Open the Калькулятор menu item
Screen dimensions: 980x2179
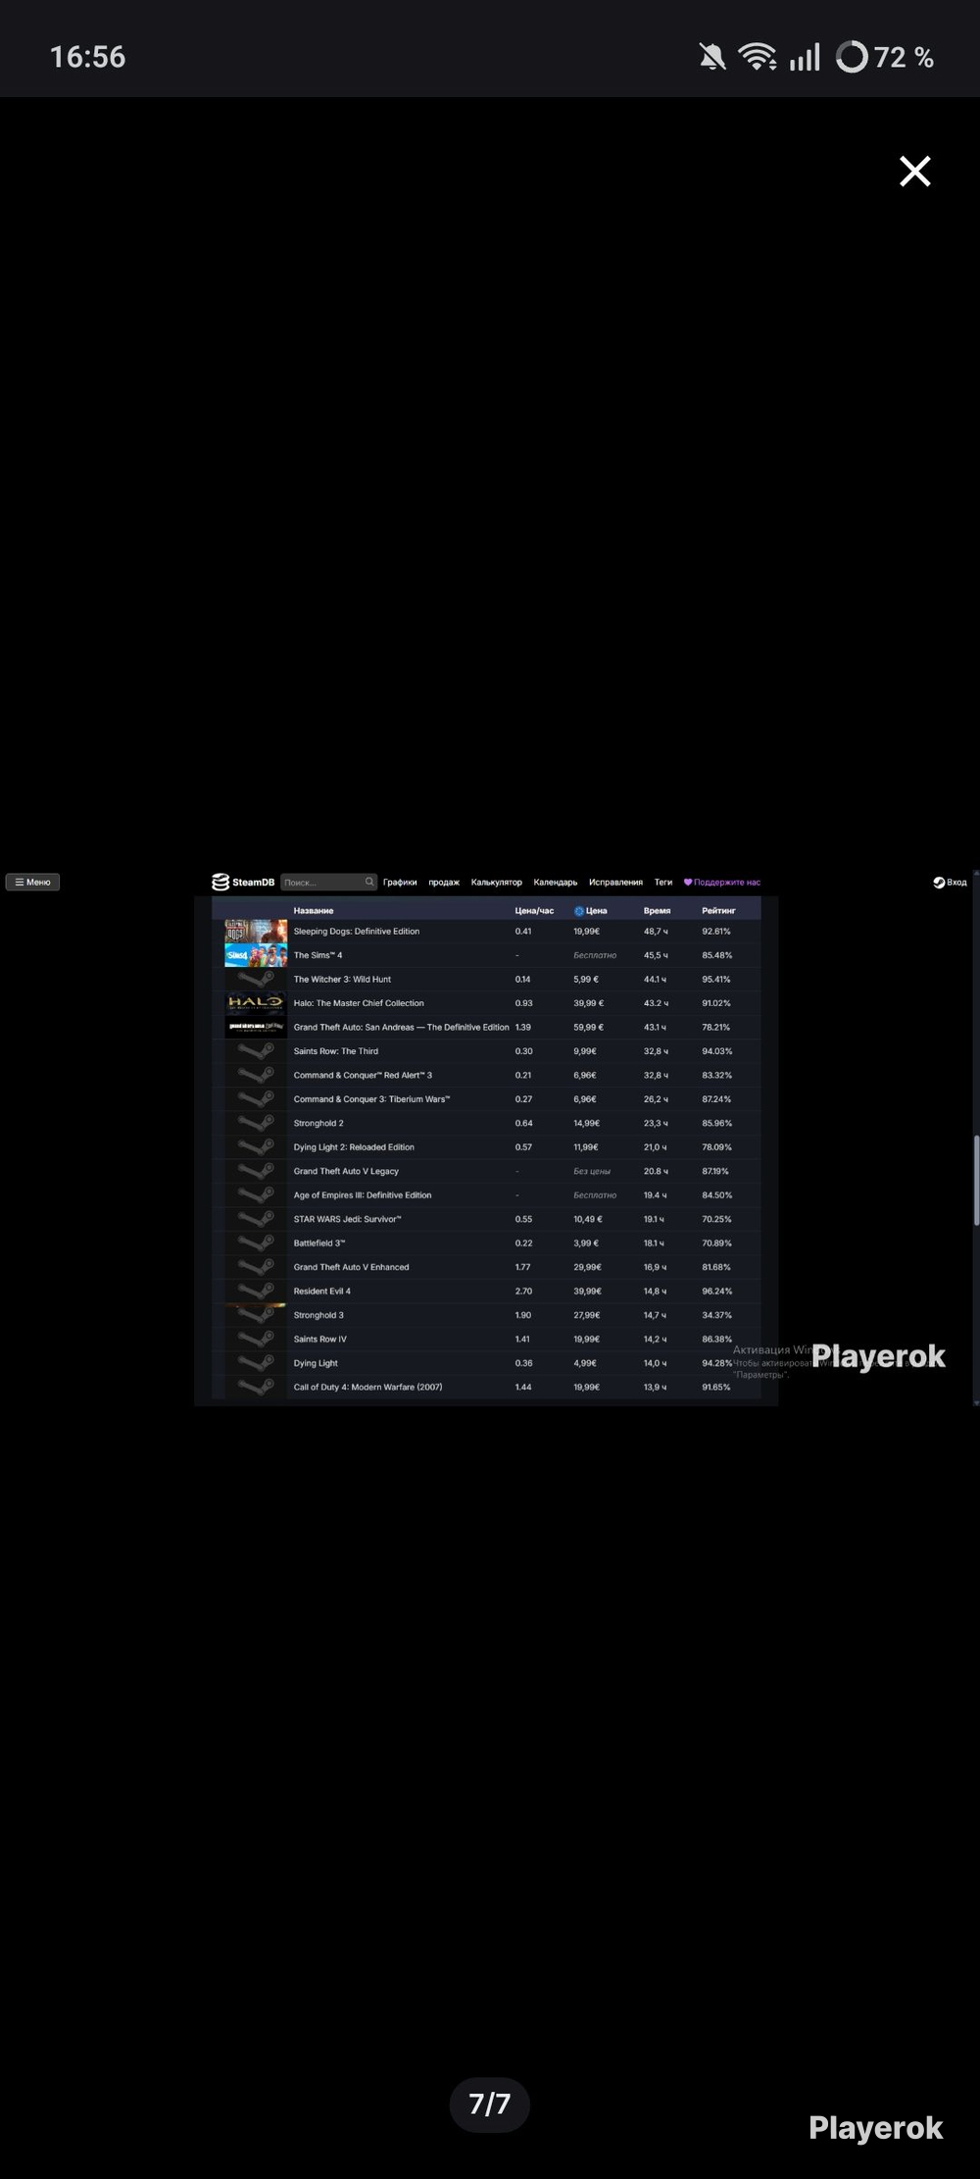(497, 882)
